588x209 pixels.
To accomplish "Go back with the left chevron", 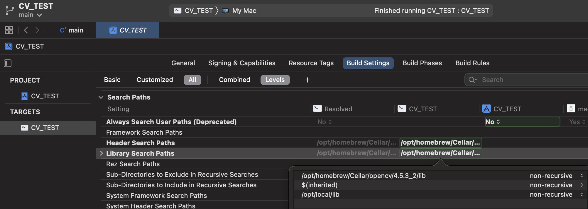I will pyautogui.click(x=26, y=30).
